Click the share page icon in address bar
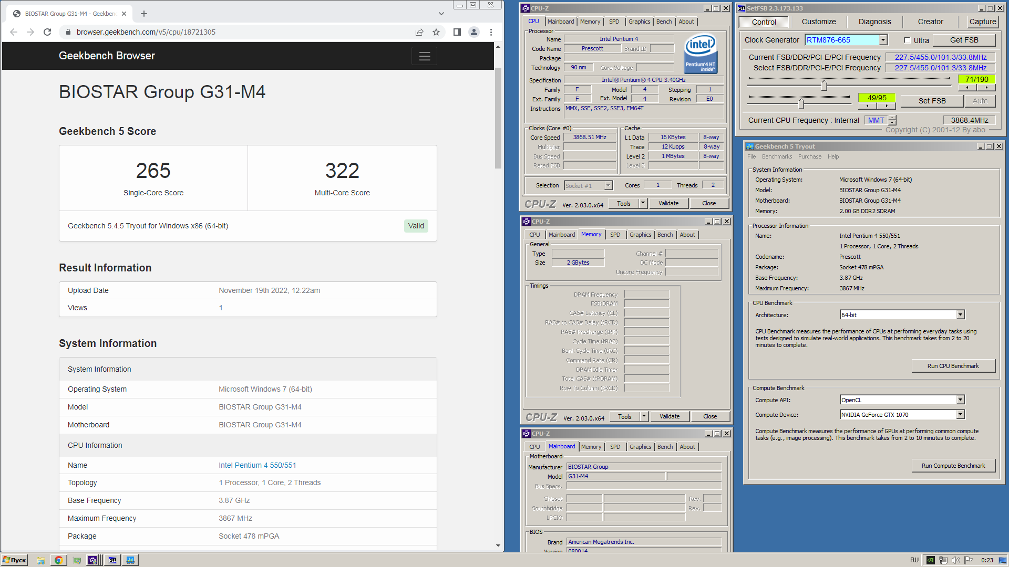 [419, 32]
